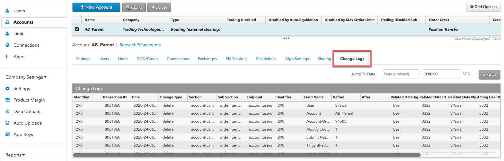The height and width of the screenshot is (161, 504).
Task: Select the Accounts tray icon
Action: [7, 22]
